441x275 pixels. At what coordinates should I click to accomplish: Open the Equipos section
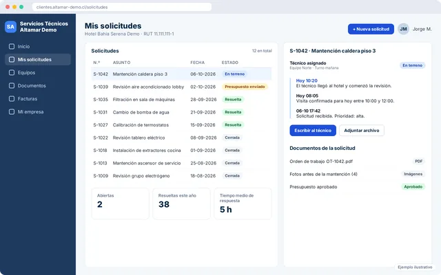[38, 72]
